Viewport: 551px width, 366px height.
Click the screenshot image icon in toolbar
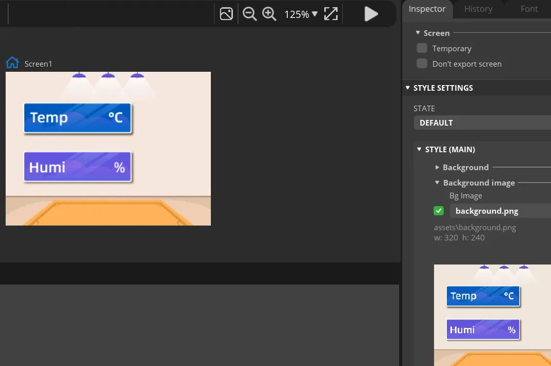point(226,14)
